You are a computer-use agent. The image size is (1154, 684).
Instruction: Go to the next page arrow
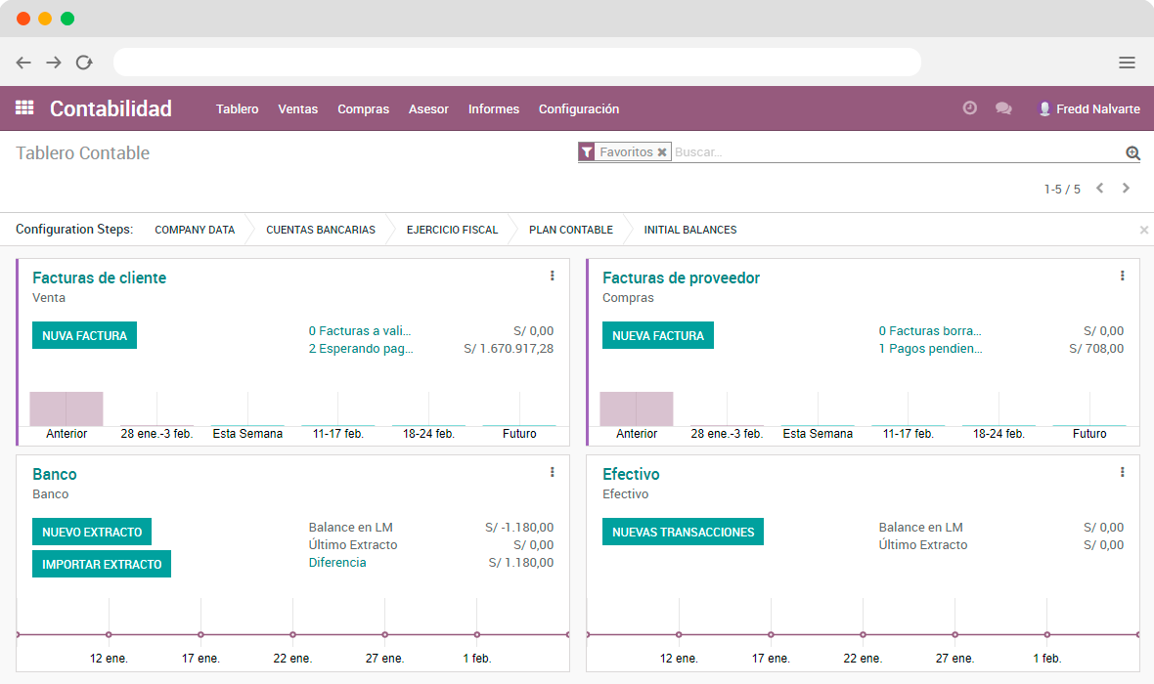[x=1126, y=188]
